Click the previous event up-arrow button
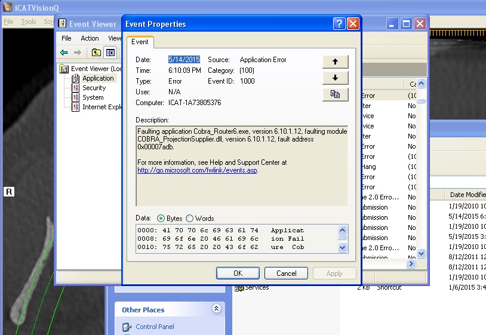Screen dimensions: 486x335 [x=336, y=62]
